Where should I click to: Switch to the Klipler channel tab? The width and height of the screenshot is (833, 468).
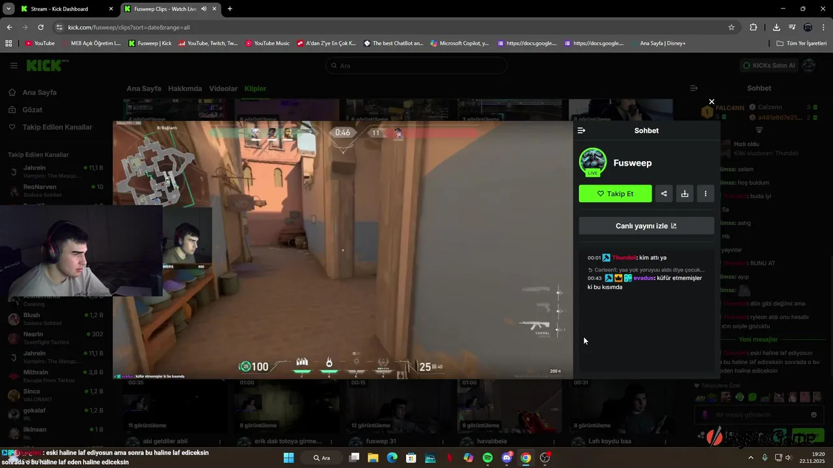click(x=255, y=88)
